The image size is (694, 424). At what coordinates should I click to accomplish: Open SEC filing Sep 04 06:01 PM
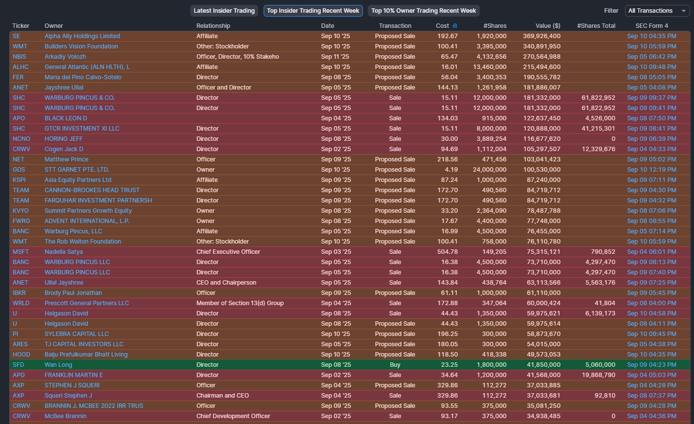click(651, 252)
